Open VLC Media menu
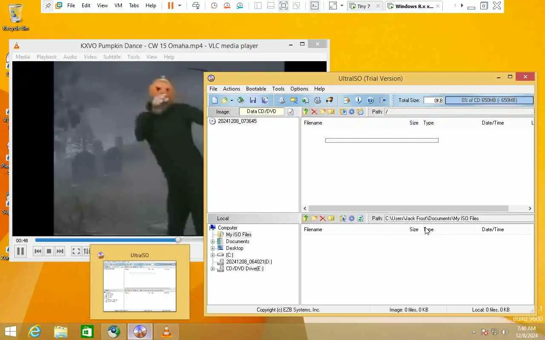 [23, 57]
